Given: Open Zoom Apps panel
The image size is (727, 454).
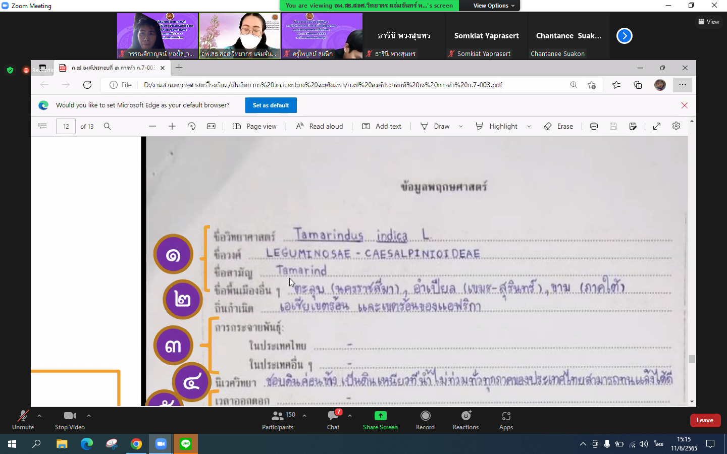Looking at the screenshot, I should point(506,420).
